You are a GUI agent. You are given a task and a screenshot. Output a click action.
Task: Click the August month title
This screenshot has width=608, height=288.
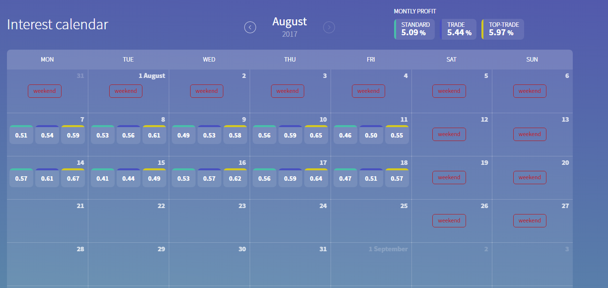point(289,22)
